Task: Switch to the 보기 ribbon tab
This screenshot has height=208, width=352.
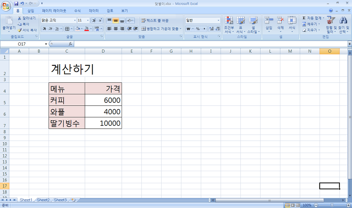Action: (x=125, y=10)
